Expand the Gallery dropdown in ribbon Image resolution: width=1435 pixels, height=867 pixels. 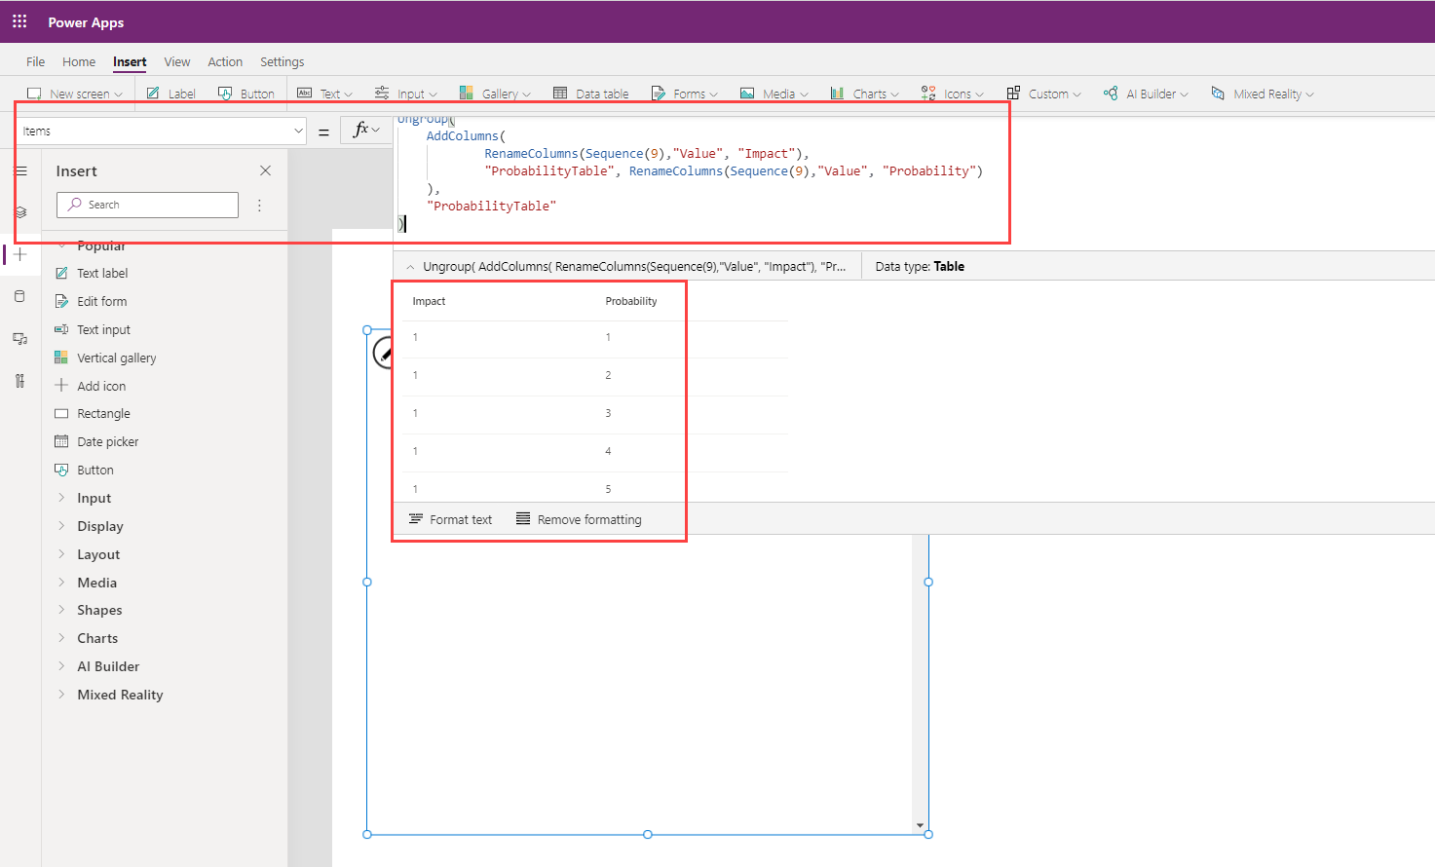[506, 94]
